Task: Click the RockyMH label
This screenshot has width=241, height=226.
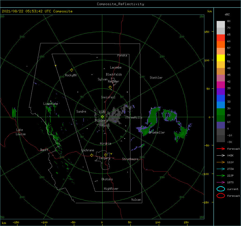Action: click(x=71, y=75)
